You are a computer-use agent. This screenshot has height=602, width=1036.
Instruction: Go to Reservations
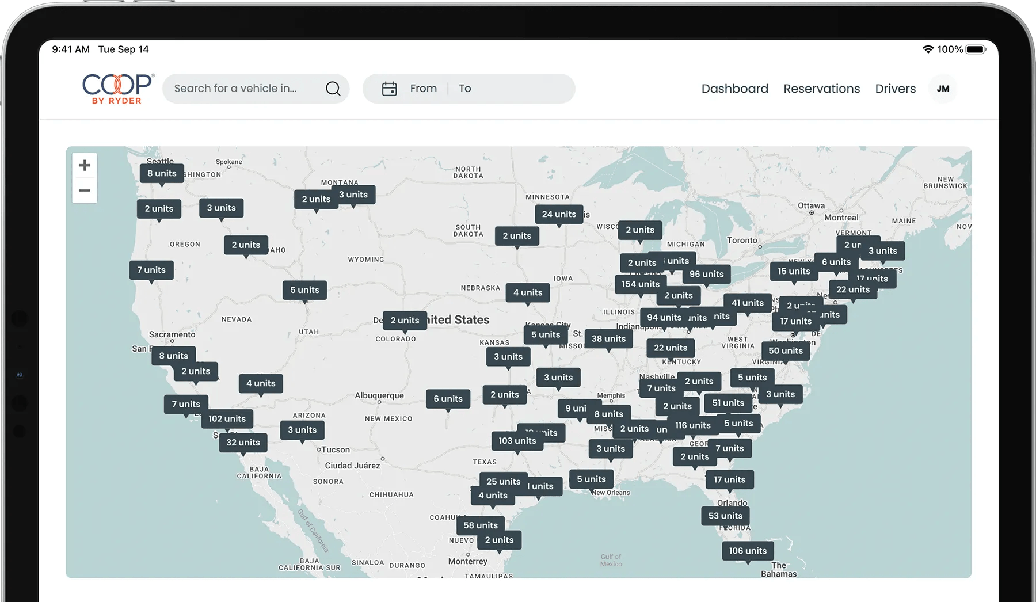(822, 89)
